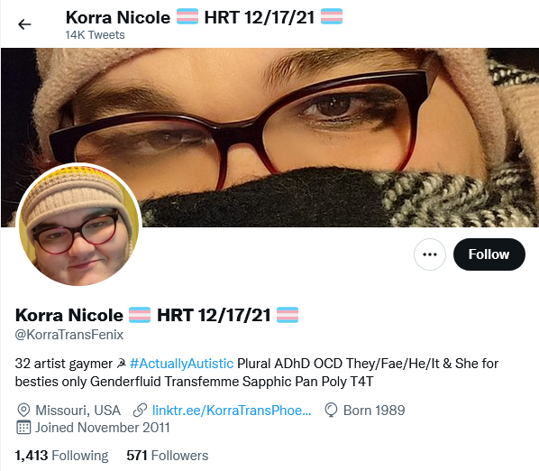Screen dimensions: 539x471
Task: Click the location pin icon beside Missouri
Action: coord(23,411)
